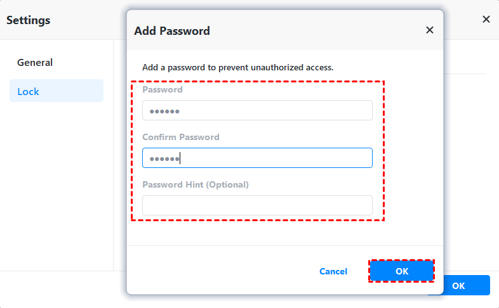Click the Add Password dialog title
Screen dimensions: 499x308
(x=172, y=30)
